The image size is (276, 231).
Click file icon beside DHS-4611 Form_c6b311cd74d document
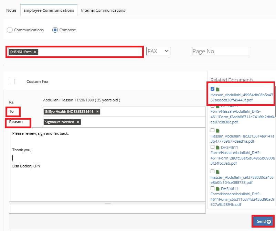[x=217, y=189]
